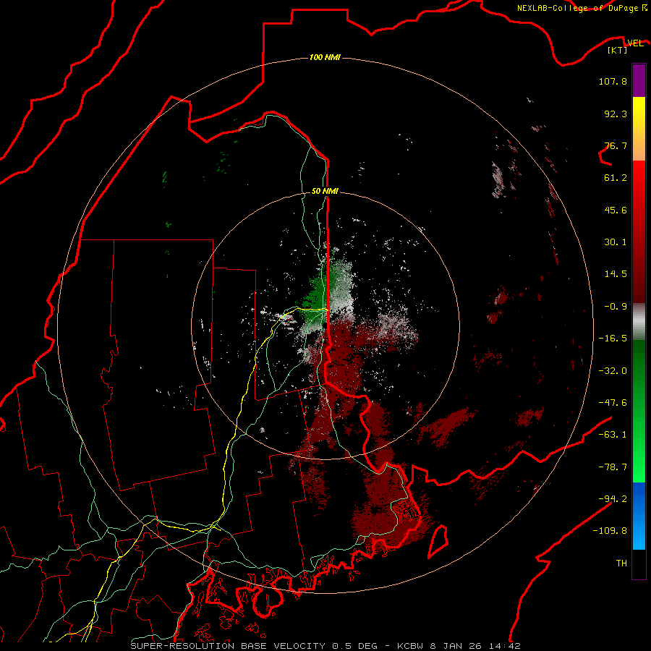This screenshot has width=651, height=651.
Task: Select the 30.1 velocity scale label
Action: click(616, 242)
